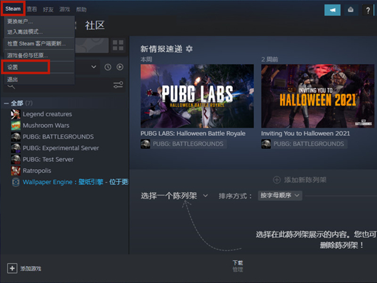
Task: Select Mushroom Wars in library
Action: click(46, 125)
